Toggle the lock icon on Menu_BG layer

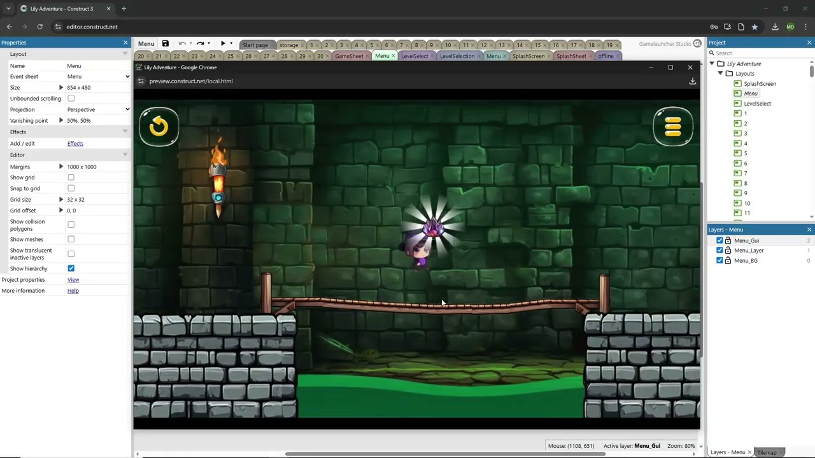tap(728, 260)
